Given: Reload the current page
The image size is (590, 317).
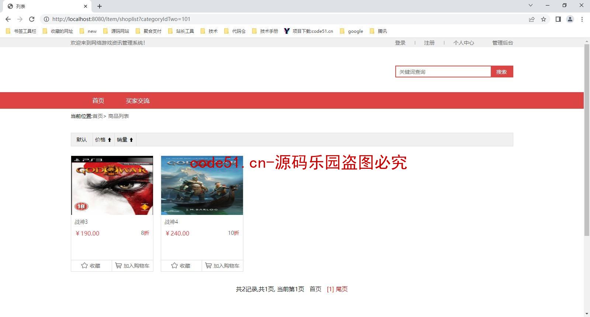Looking at the screenshot, I should click(32, 19).
